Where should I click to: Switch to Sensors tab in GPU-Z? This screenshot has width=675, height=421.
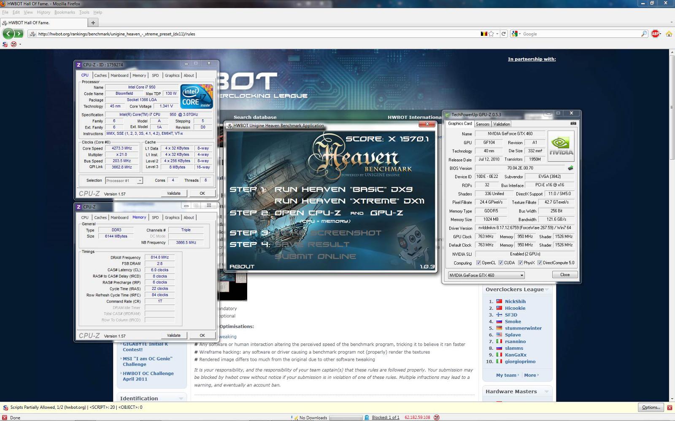[x=483, y=124]
